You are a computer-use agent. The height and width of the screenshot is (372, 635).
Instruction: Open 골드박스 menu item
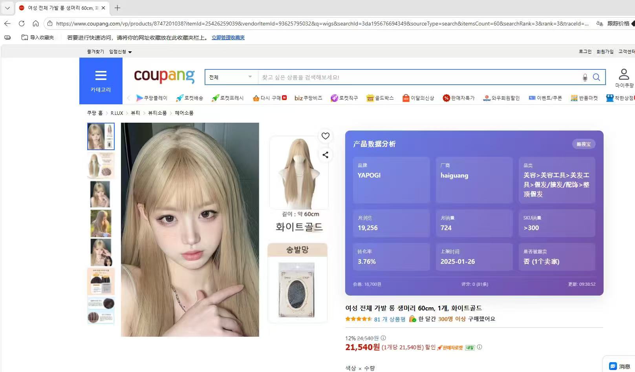(380, 98)
